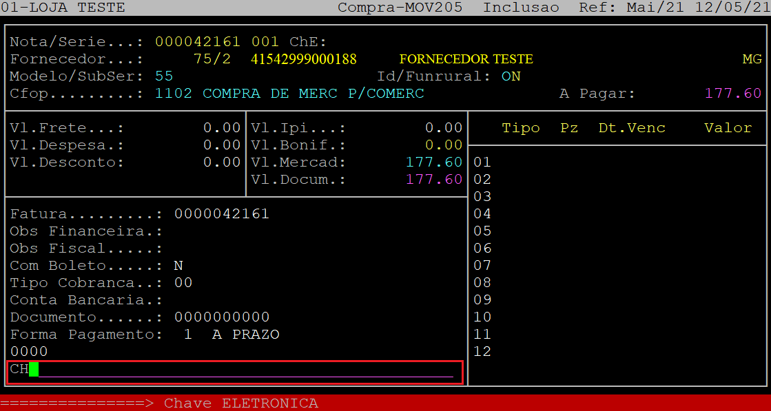Screen dimensions: 771x411
Task: Click the Fornecedor code 75/2
Action: (x=212, y=59)
